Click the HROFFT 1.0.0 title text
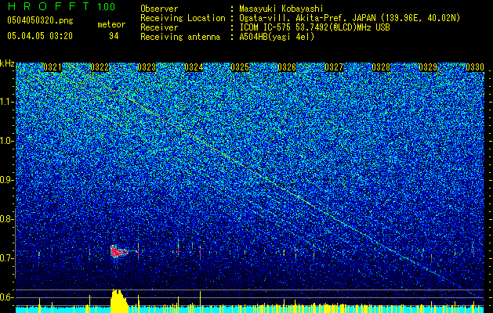Screen dimensions: 493x313 pyautogui.click(x=61, y=6)
